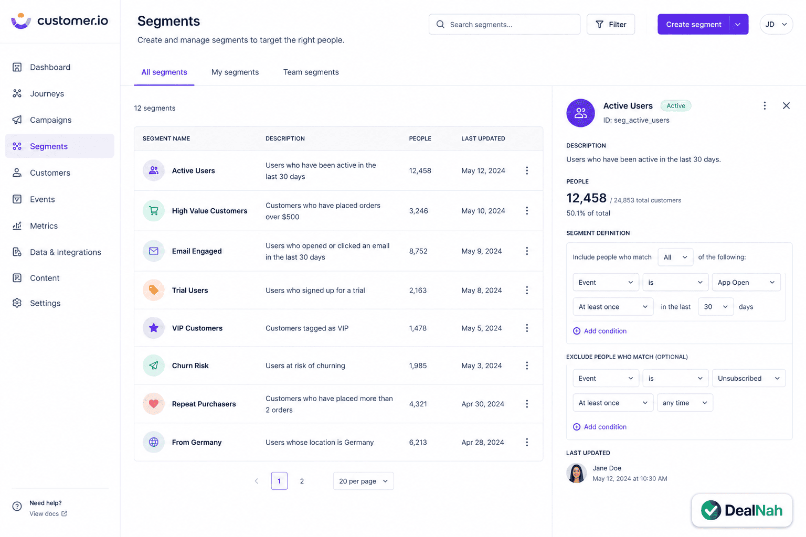Click the Events calendar icon
The image size is (806, 537).
17,199
